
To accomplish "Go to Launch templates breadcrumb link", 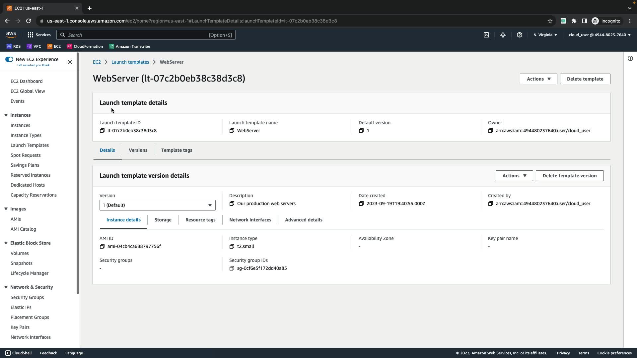I will click(x=130, y=62).
